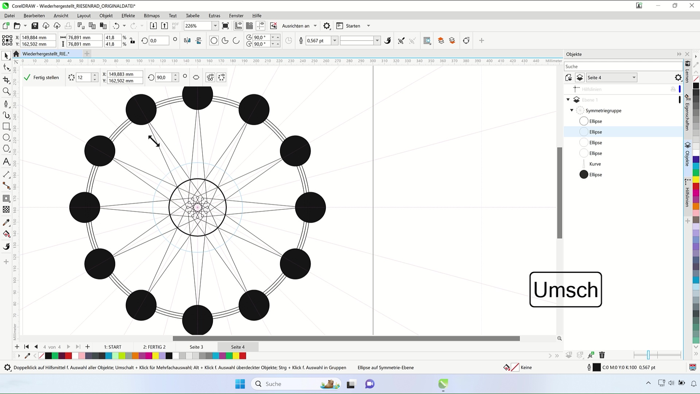The image size is (700, 394).
Task: Click the Suche field in the Objekte panel
Action: (623, 66)
